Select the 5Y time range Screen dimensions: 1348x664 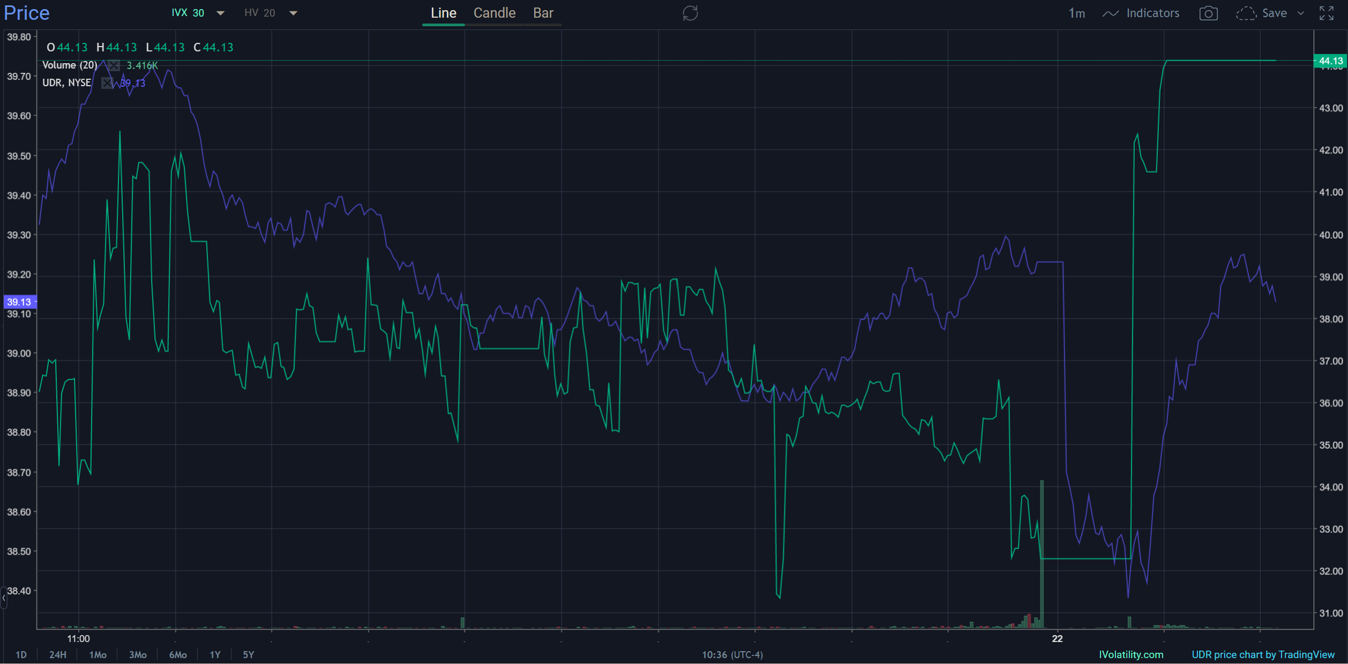[x=248, y=654]
